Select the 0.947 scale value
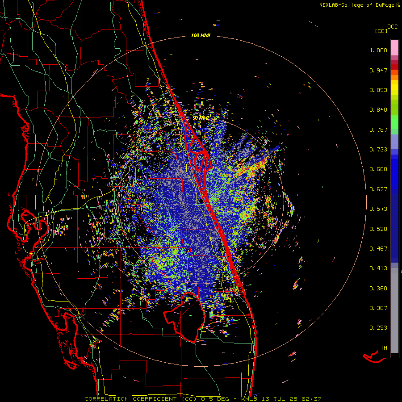This screenshot has height=402, width=402. 378,70
